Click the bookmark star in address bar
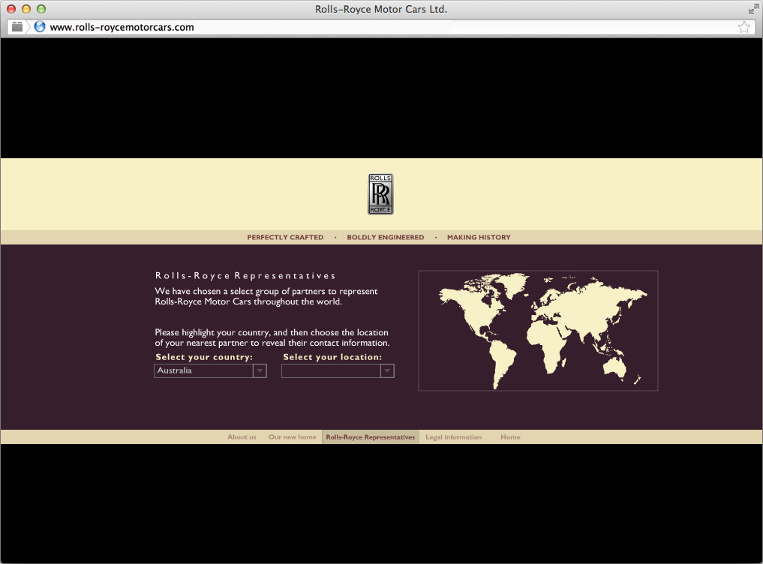763x564 pixels. point(744,27)
